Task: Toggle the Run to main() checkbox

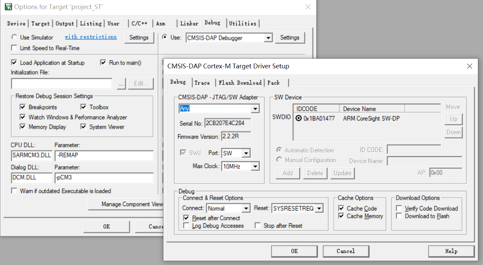Action: click(103, 63)
